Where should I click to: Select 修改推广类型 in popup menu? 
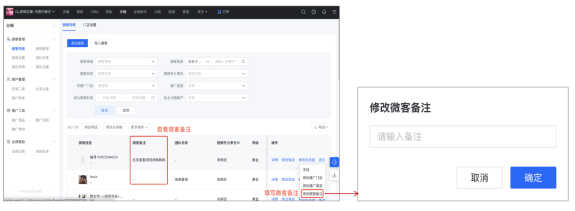pyautogui.click(x=313, y=185)
